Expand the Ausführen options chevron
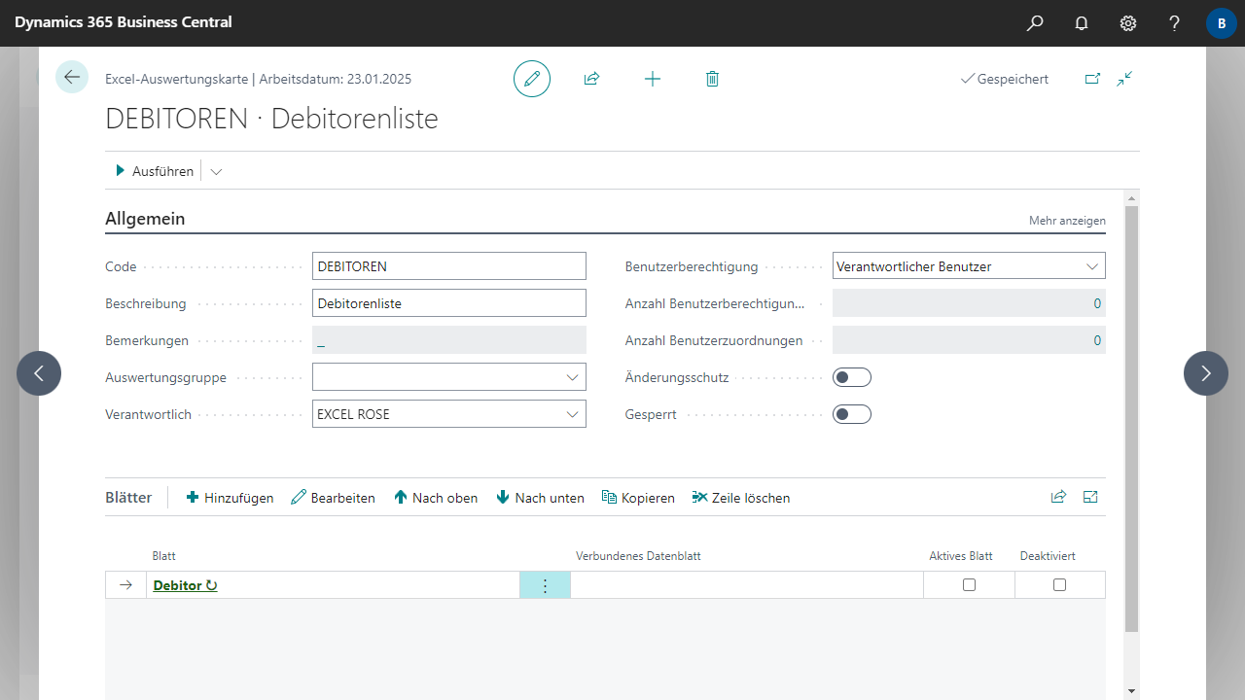 click(216, 171)
